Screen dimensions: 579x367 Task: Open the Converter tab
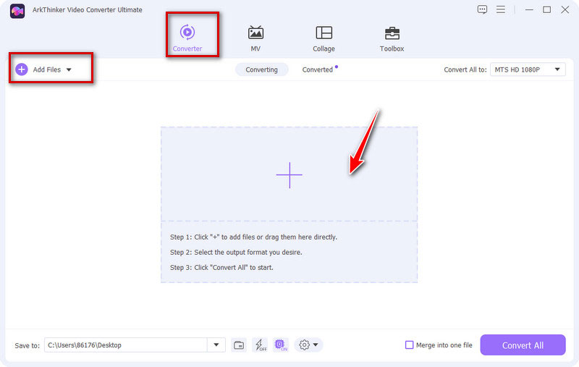tap(187, 38)
